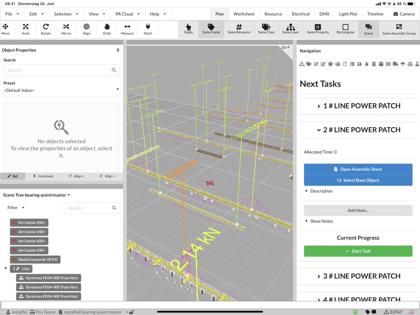Image resolution: width=420 pixels, height=315 pixels.
Task: Select the Orbit tool
Action: point(107,29)
